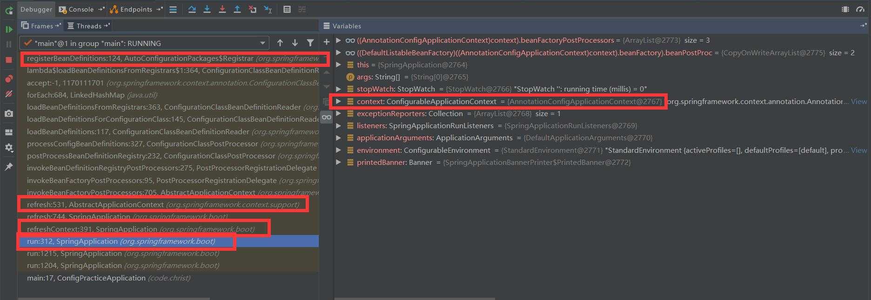Viewport: 871px width, 300px height.
Task: Expand the printedBanner variable node
Action: coord(339,162)
